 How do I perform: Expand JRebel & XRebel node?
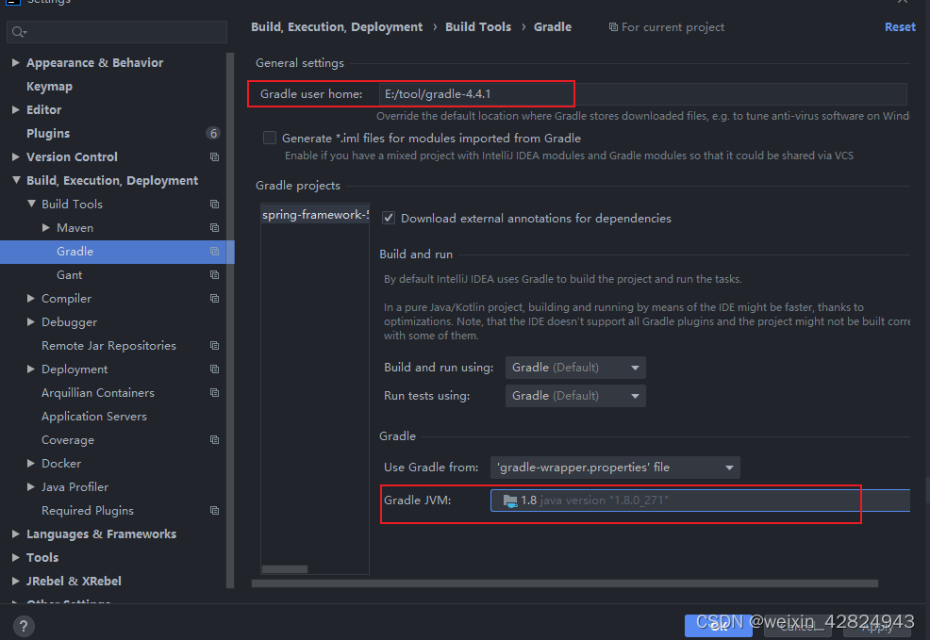(16, 582)
